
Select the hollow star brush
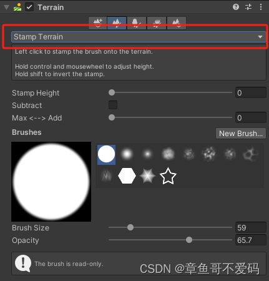(x=168, y=176)
